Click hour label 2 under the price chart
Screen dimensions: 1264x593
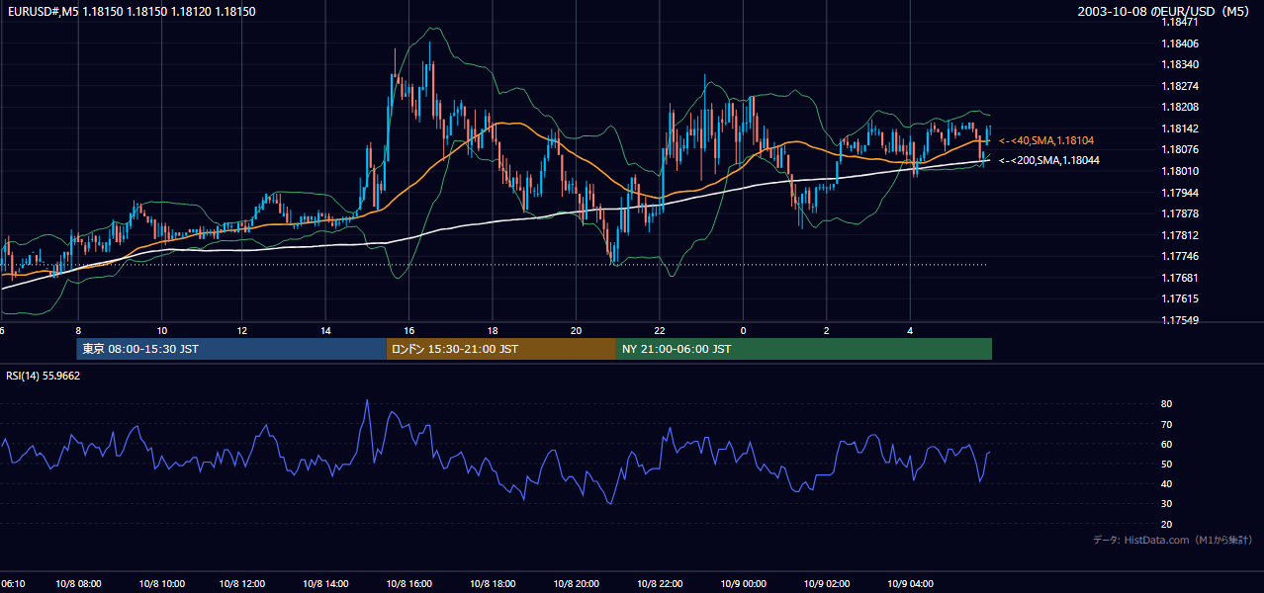[x=826, y=330]
